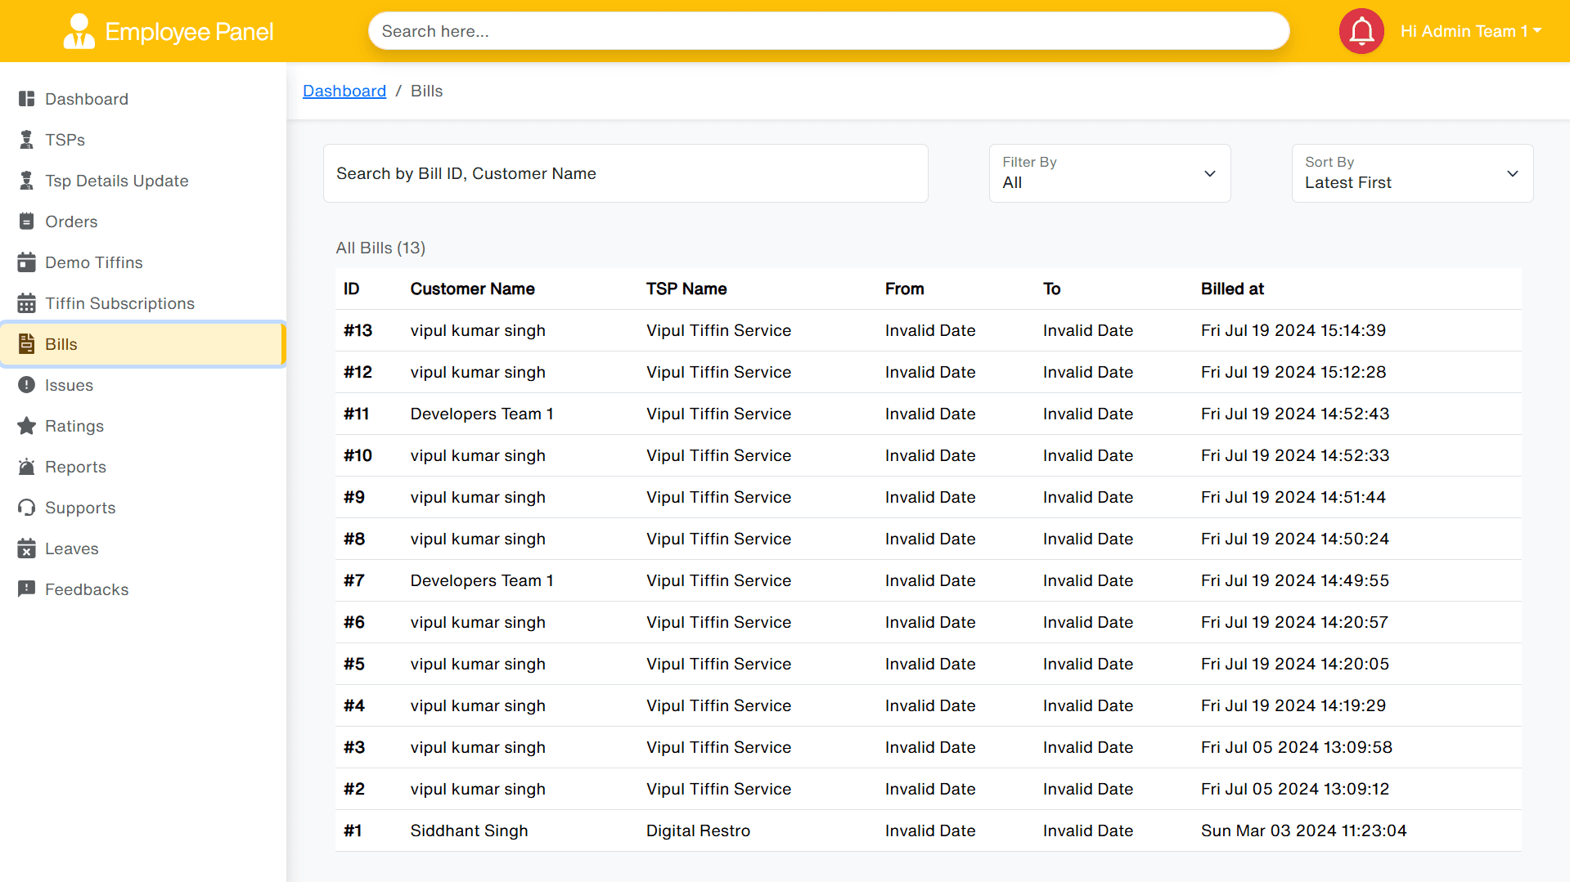Click the red notification bell icon

click(x=1361, y=31)
